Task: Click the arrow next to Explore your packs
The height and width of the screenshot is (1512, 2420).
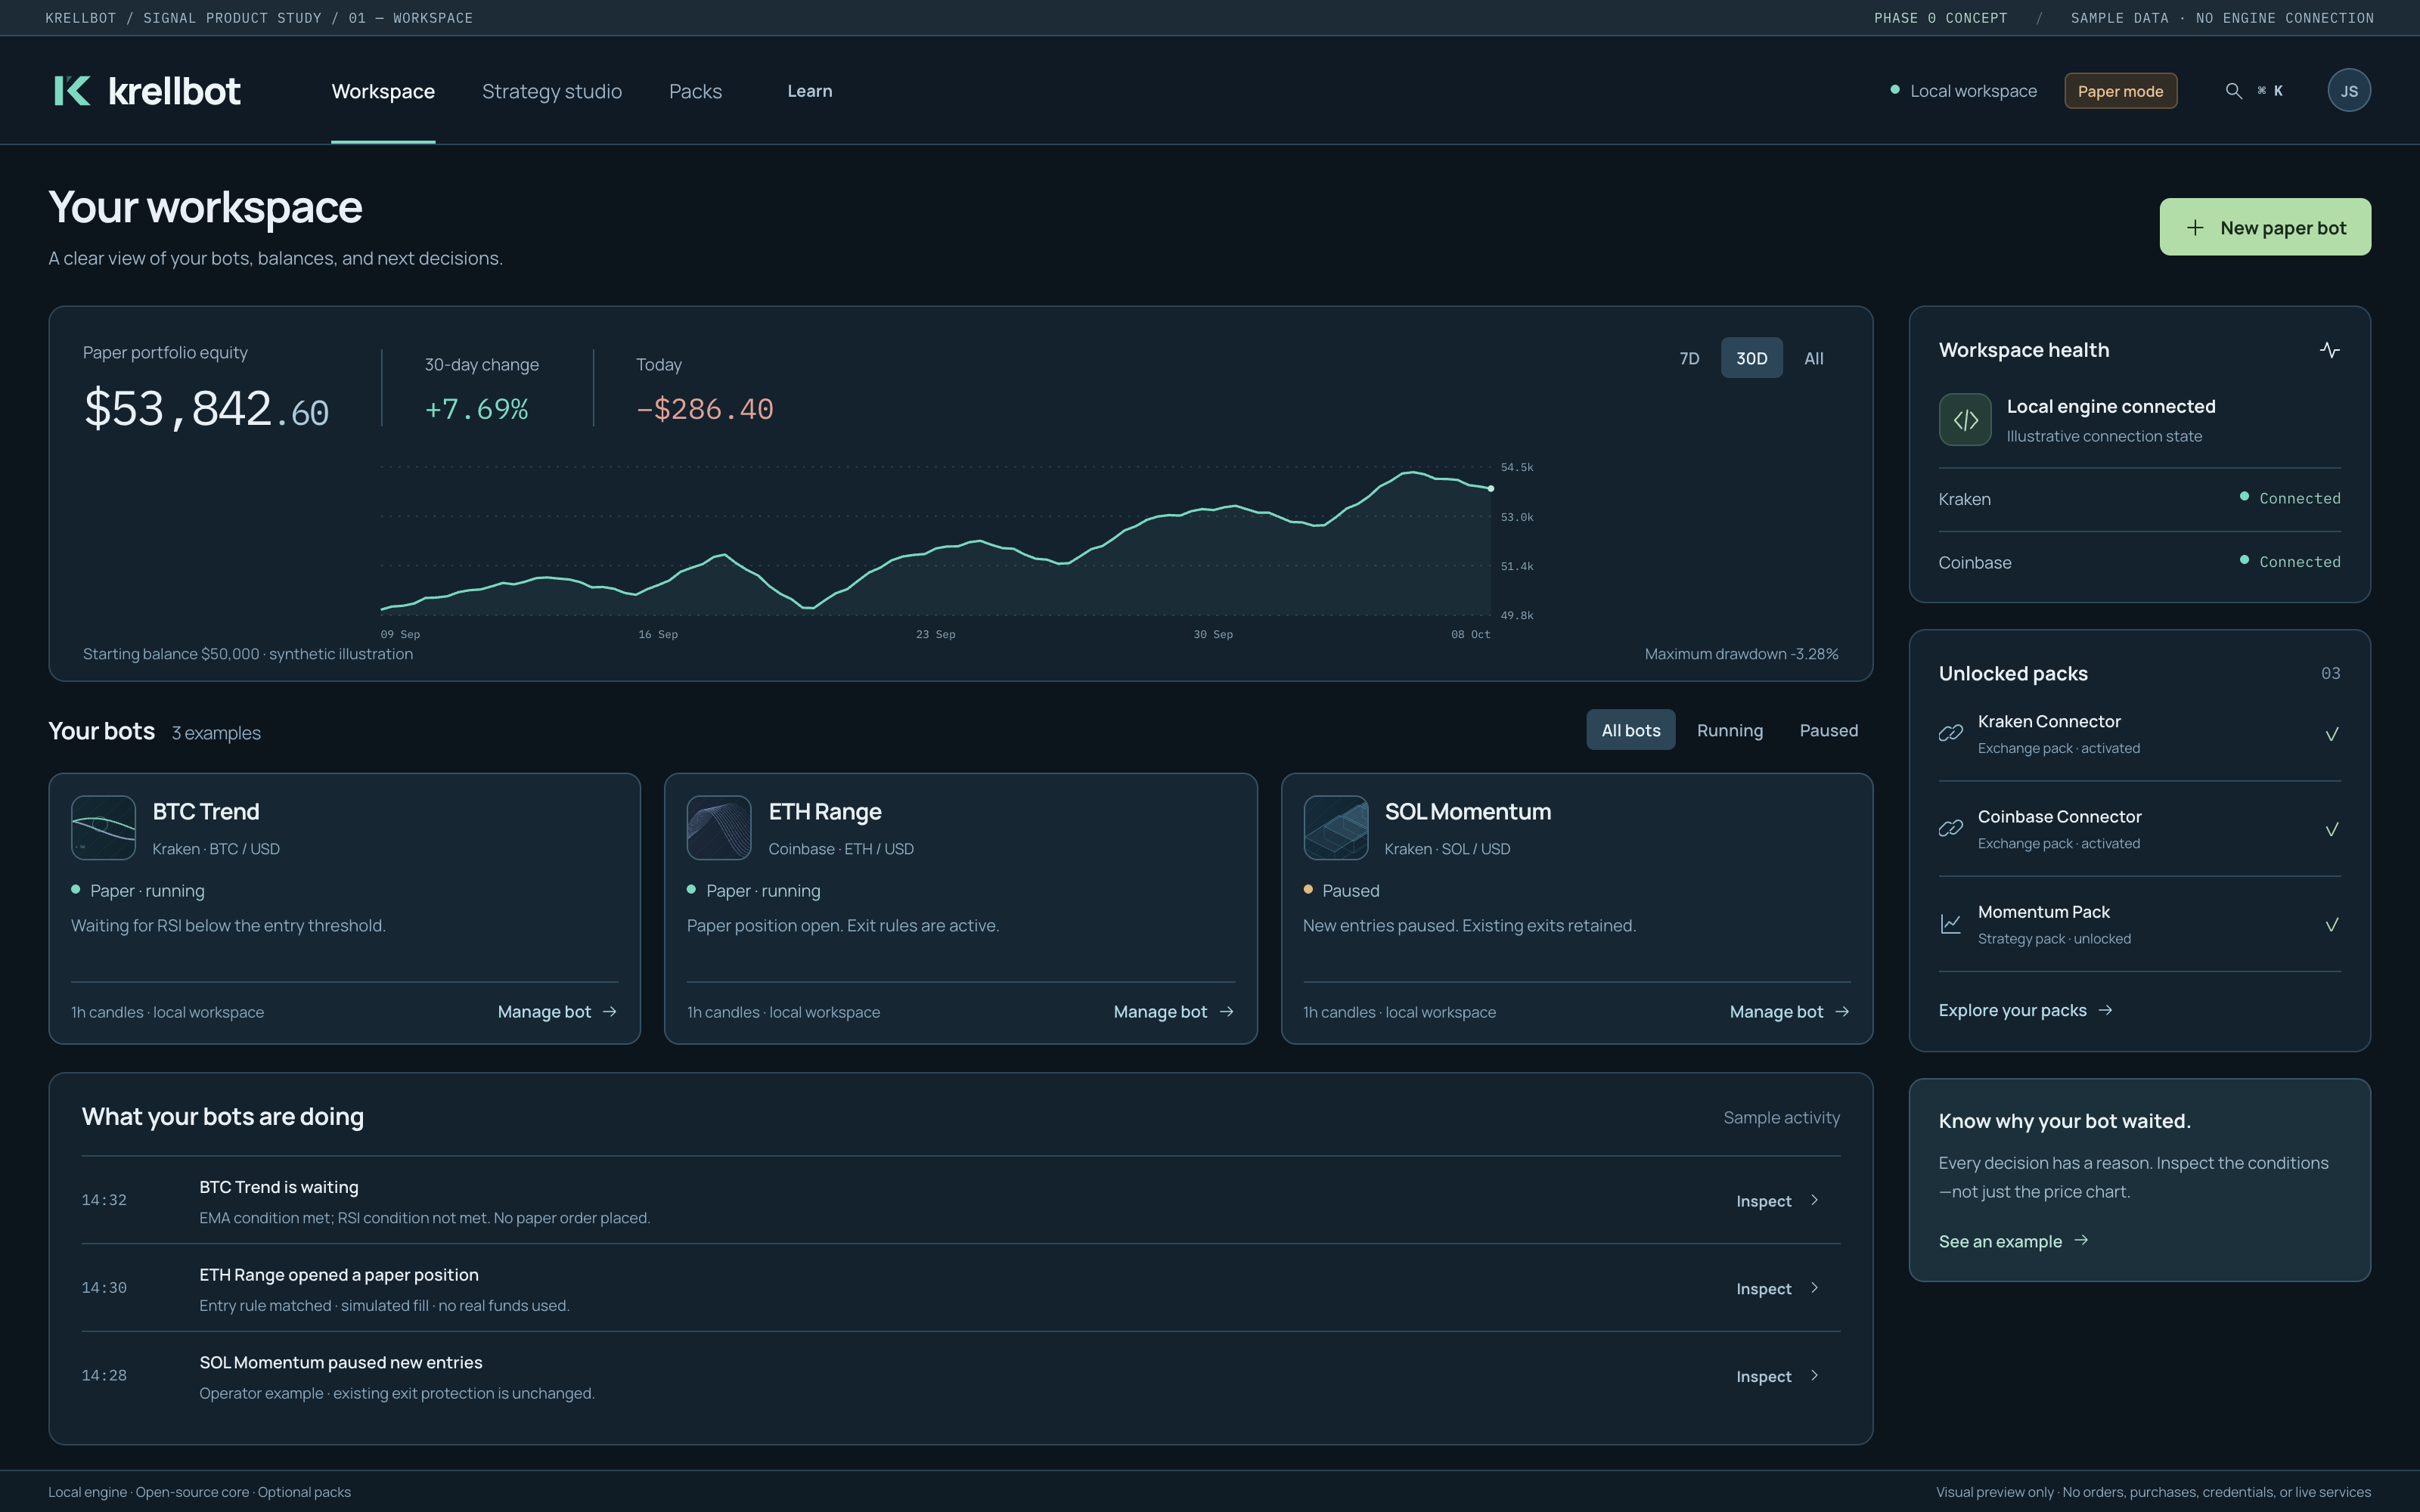Action: (x=2106, y=1010)
